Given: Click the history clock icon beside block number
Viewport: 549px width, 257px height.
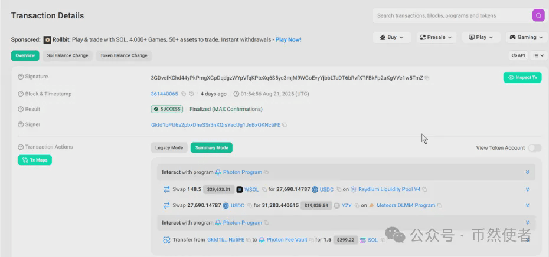Looking at the screenshot, I should (x=191, y=94).
